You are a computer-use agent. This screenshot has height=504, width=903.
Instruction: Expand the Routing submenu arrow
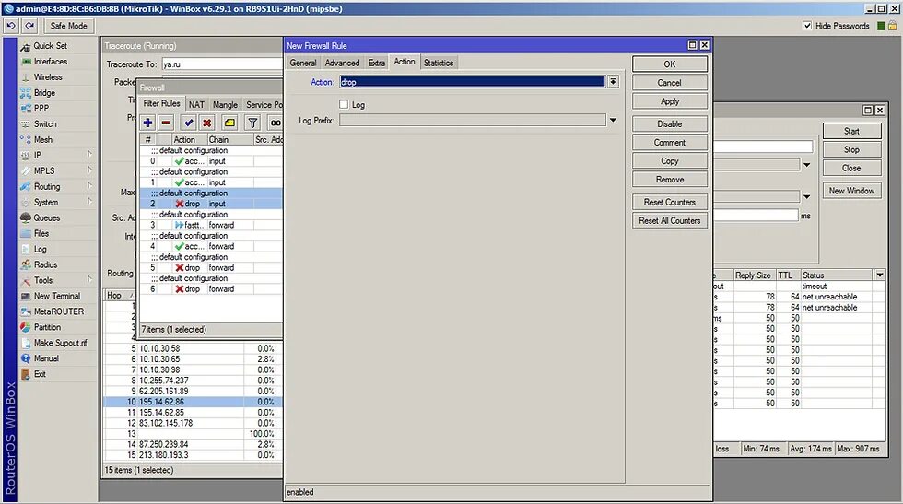[x=90, y=185]
